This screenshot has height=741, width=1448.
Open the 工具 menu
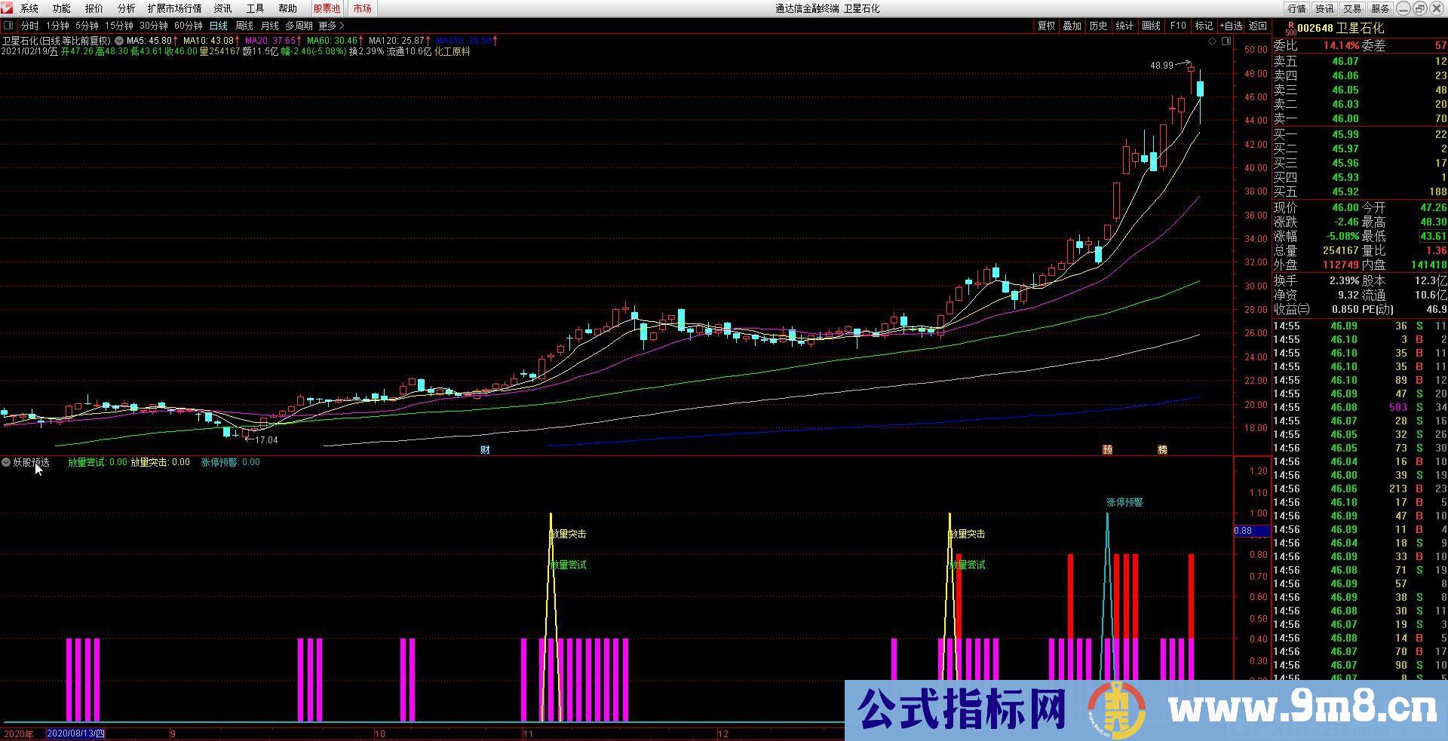click(255, 8)
